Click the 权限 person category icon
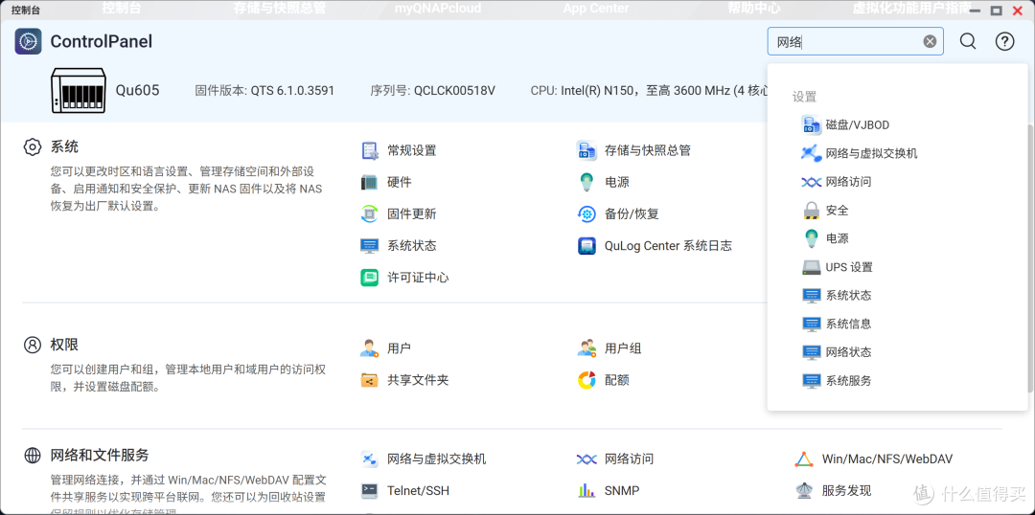Viewport: 1035px width, 515px height. pos(33,345)
